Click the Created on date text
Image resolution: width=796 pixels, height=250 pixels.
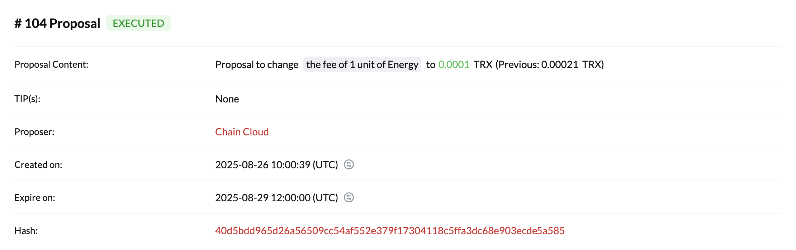click(276, 165)
